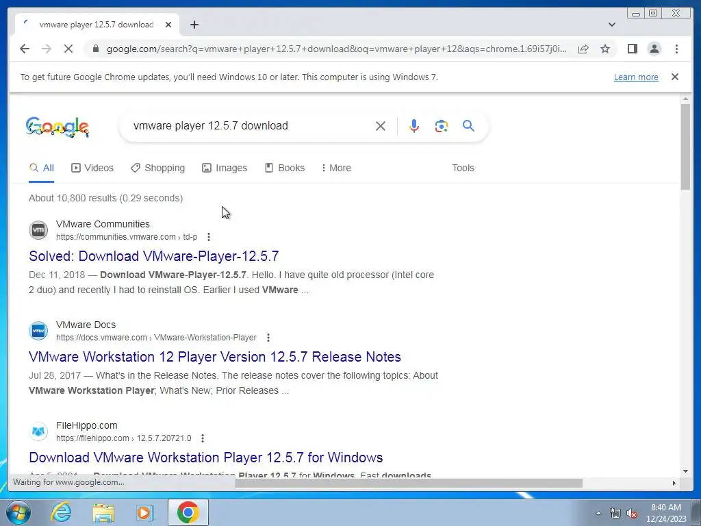Image resolution: width=701 pixels, height=526 pixels.
Task: Select the All results tab
Action: pos(42,168)
